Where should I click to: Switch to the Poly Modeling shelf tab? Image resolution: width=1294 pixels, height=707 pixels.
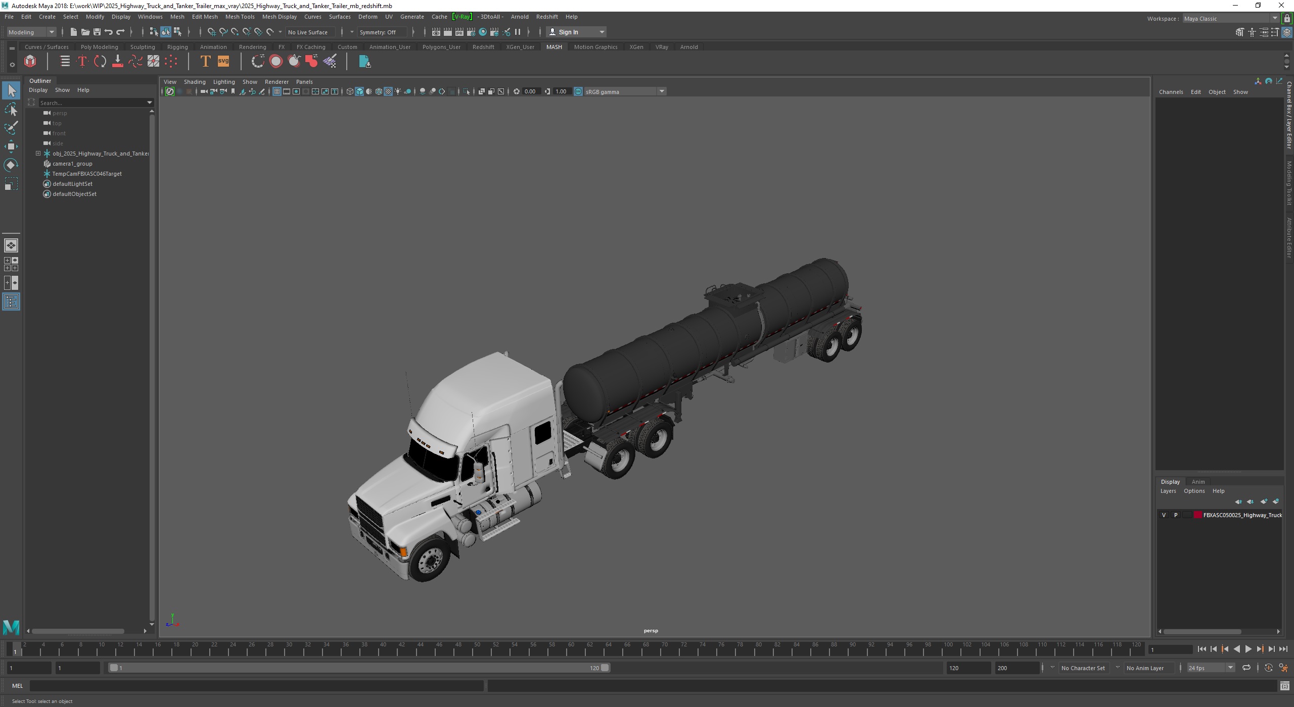coord(99,47)
